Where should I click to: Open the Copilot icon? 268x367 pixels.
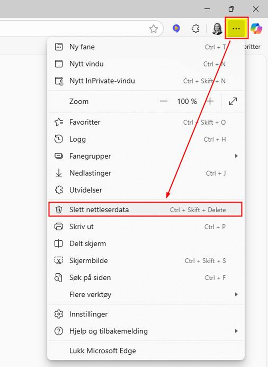[x=256, y=29]
